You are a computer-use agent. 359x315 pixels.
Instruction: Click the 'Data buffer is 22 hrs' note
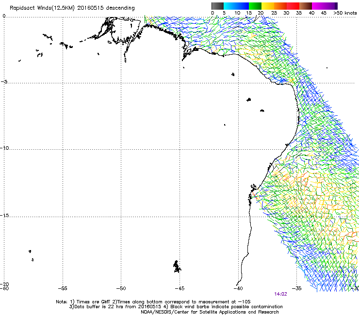(x=176, y=307)
